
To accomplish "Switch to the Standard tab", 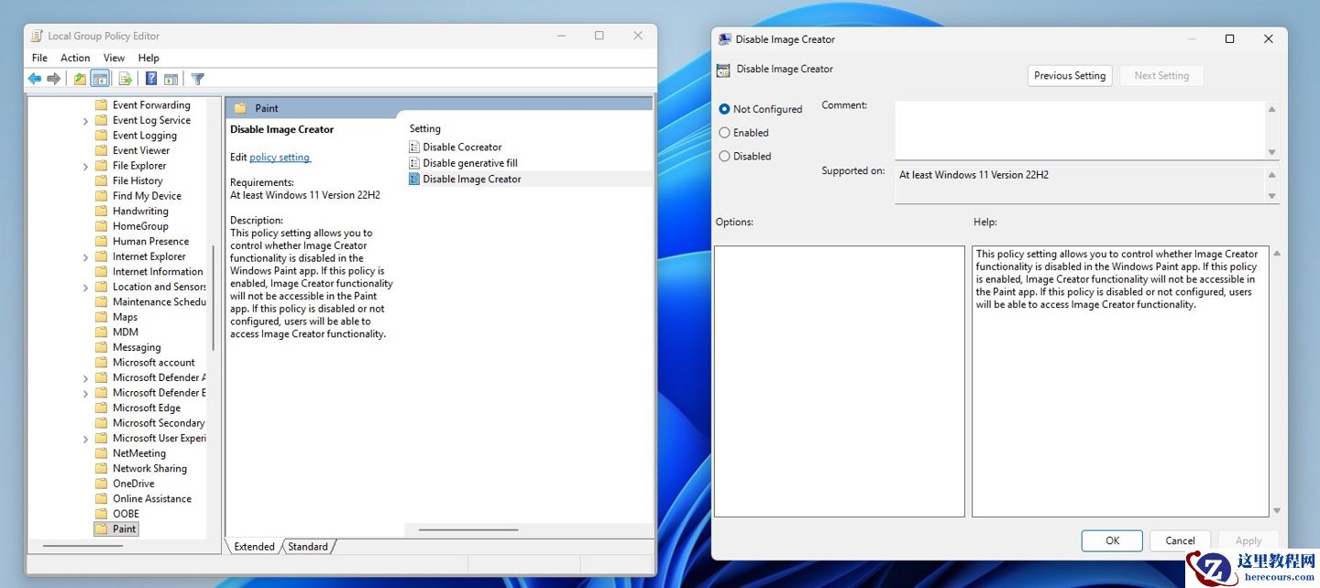I will click(x=308, y=547).
